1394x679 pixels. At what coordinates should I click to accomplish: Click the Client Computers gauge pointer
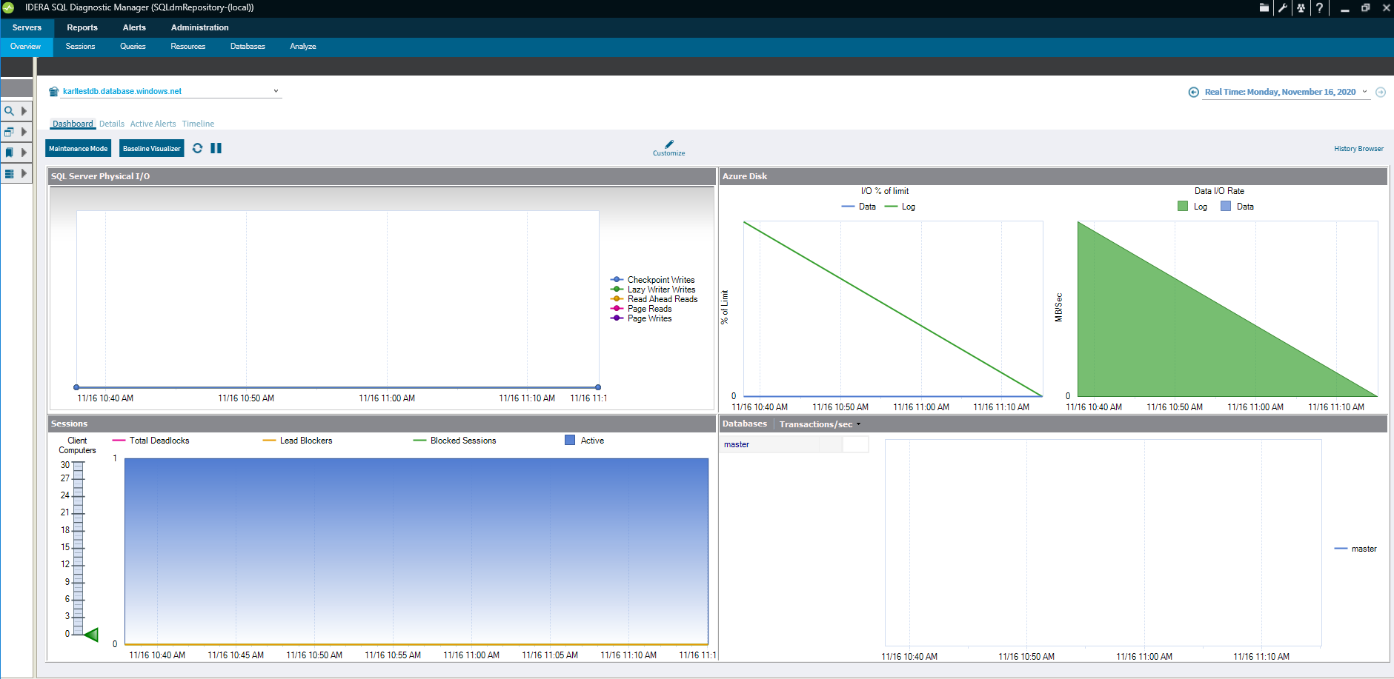point(91,635)
